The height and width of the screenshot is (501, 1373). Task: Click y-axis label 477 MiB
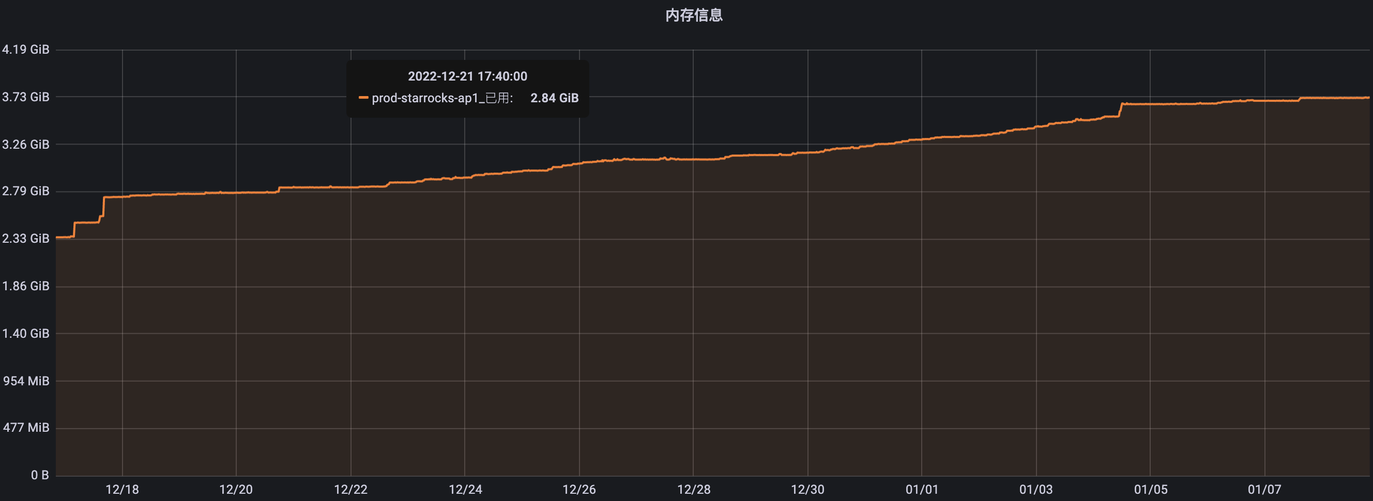[x=26, y=428]
